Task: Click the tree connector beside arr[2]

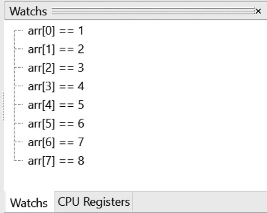Action: pyautogui.click(x=18, y=68)
